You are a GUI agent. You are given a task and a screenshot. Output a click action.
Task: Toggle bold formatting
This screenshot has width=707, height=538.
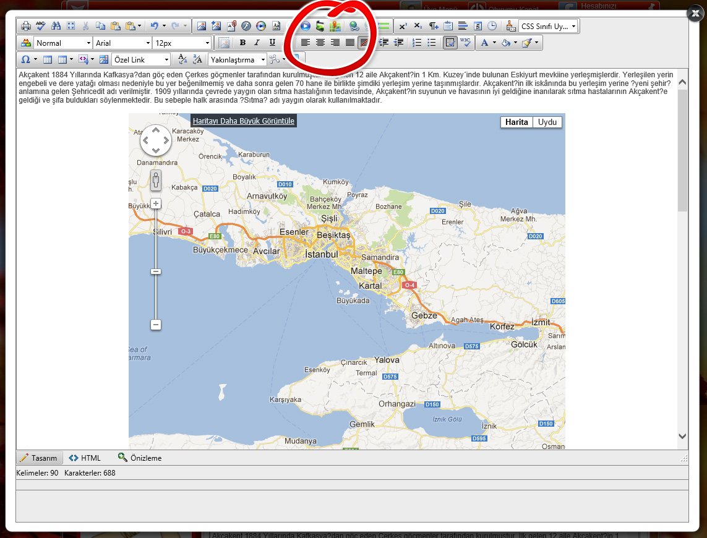pyautogui.click(x=242, y=43)
